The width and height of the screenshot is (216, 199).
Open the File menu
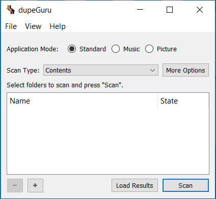(x=11, y=26)
